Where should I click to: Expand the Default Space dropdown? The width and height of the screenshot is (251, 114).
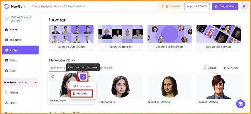point(30,17)
